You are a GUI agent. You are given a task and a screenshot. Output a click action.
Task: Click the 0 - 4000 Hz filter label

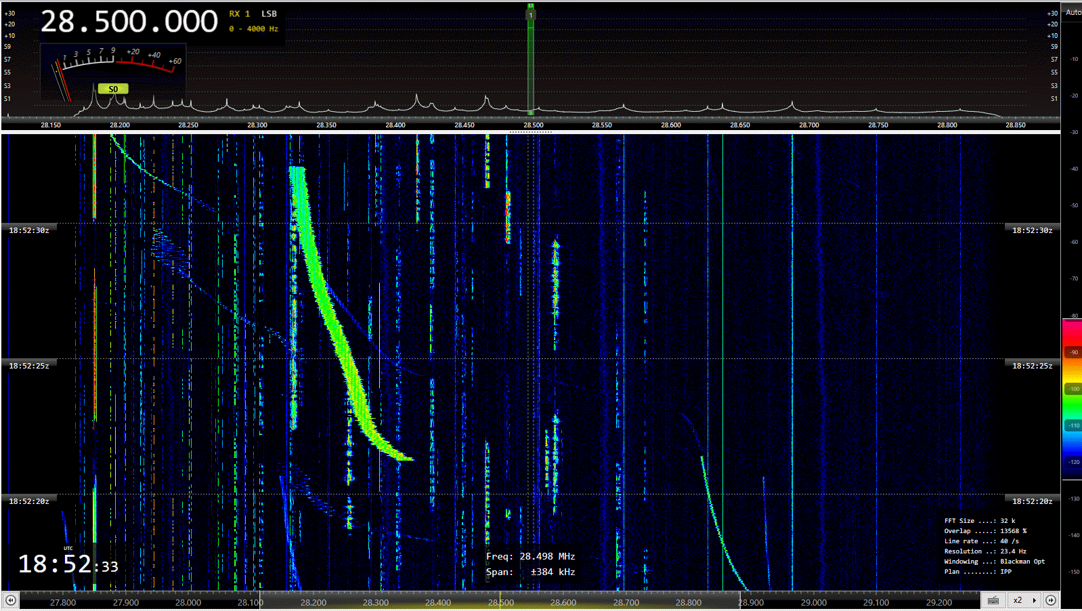pyautogui.click(x=253, y=29)
